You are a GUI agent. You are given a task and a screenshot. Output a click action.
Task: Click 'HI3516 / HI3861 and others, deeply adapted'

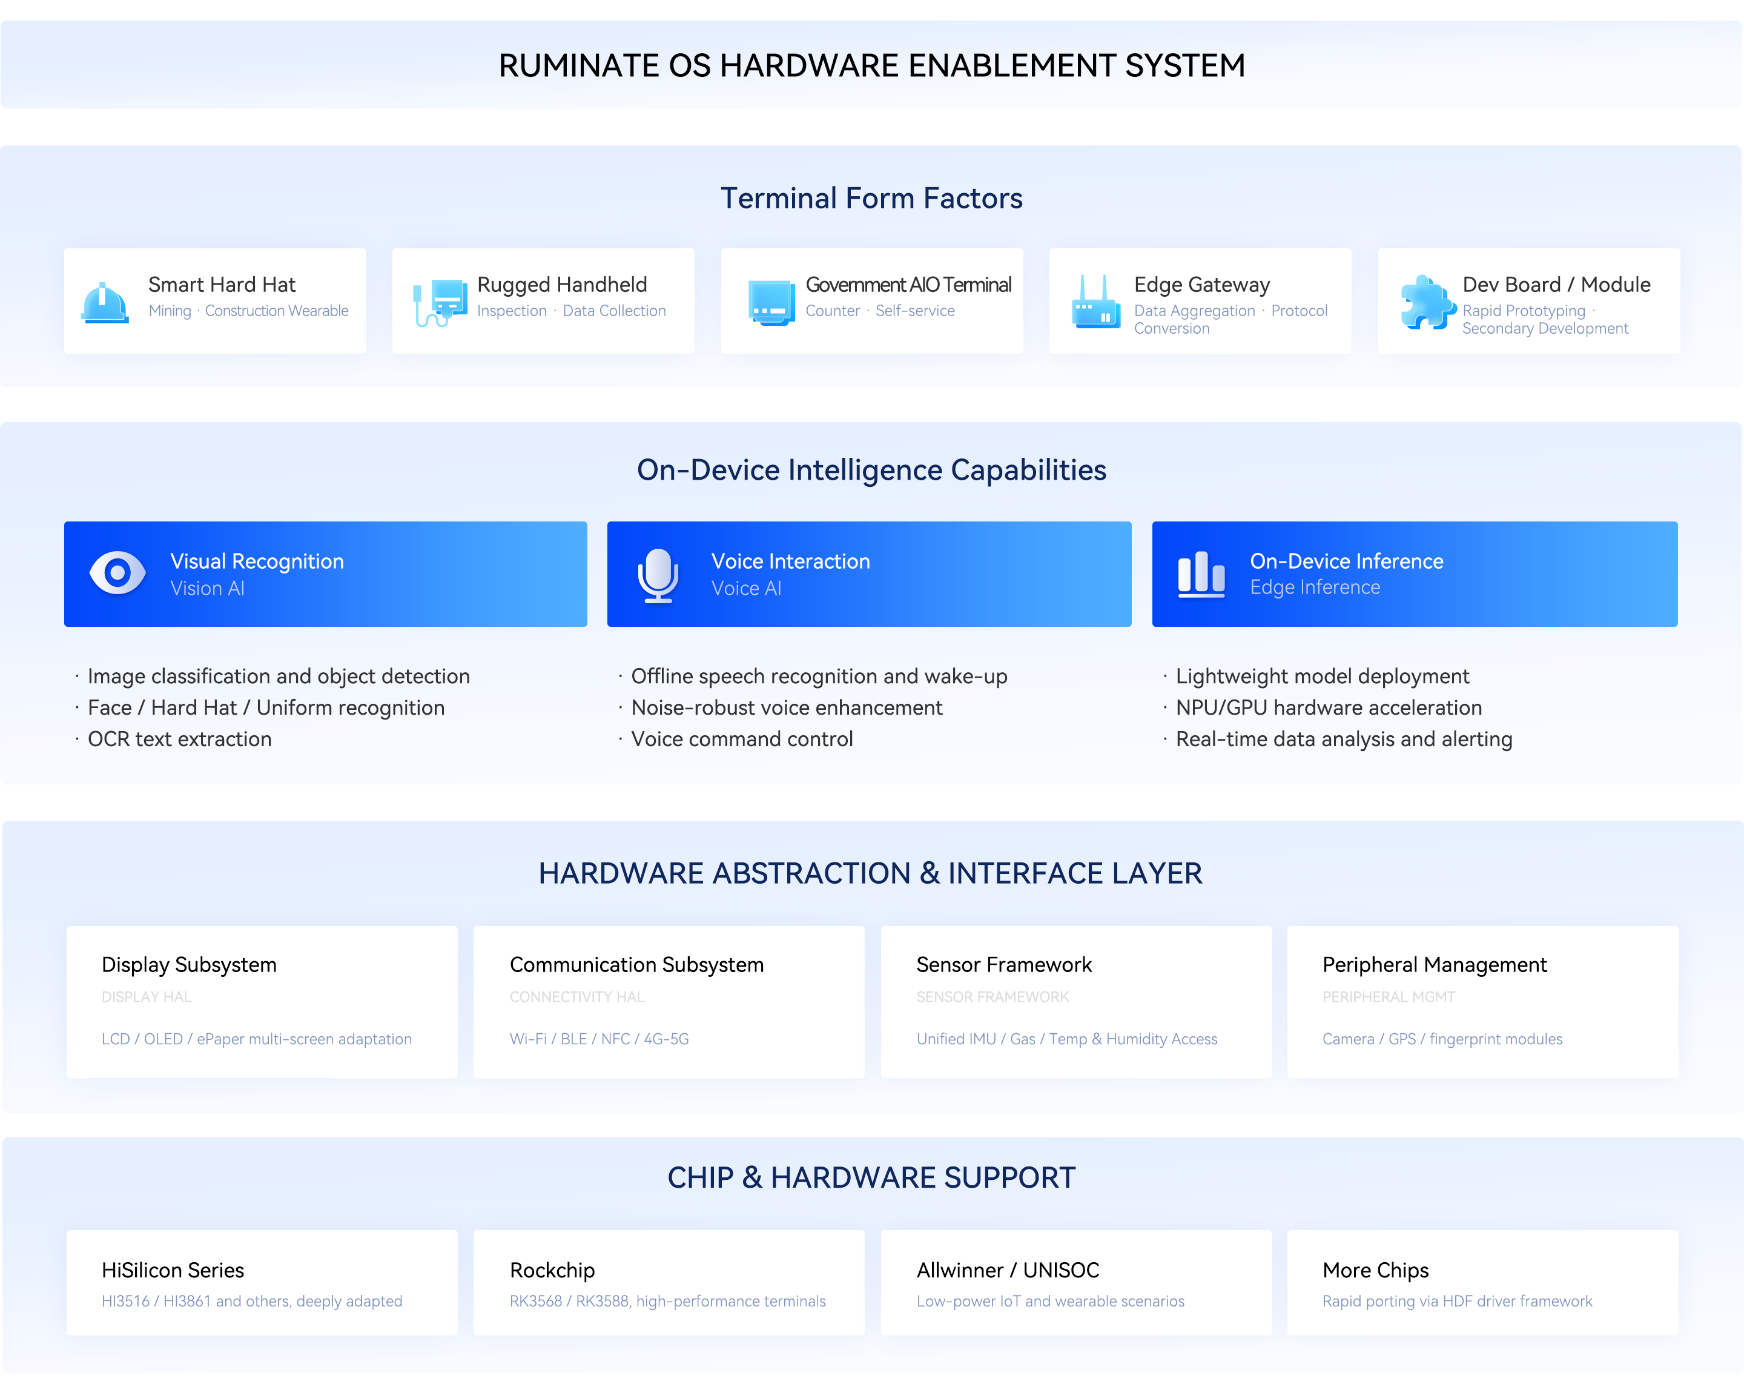click(251, 1301)
